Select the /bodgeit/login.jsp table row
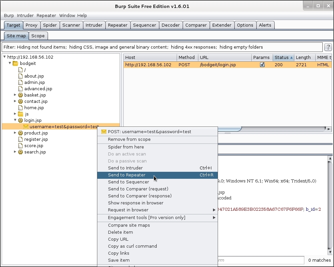 point(227,65)
